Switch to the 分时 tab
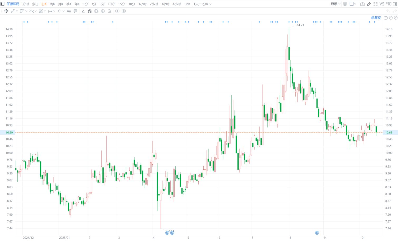 tap(26, 4)
